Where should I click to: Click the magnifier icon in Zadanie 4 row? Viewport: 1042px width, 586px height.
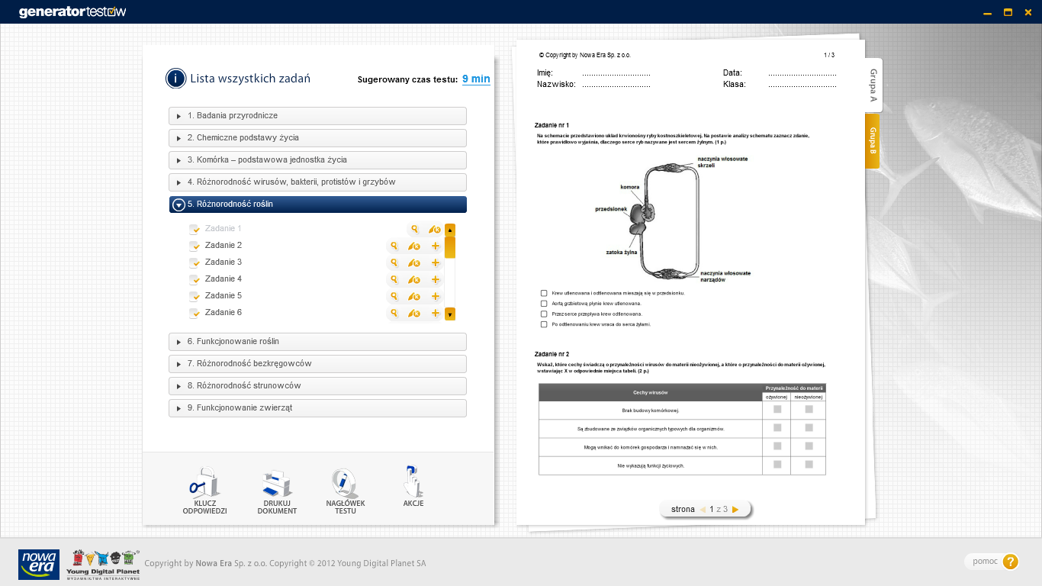pyautogui.click(x=394, y=279)
